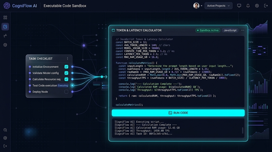
Task: Click the const MAX_RAM_USAGE_GB code line
Action: click(x=137, y=57)
